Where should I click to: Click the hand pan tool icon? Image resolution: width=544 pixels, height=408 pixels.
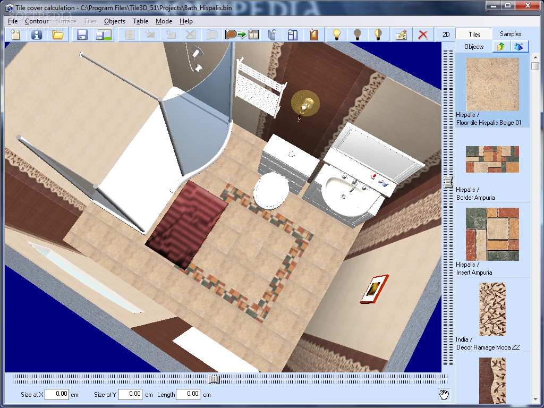[x=444, y=394]
